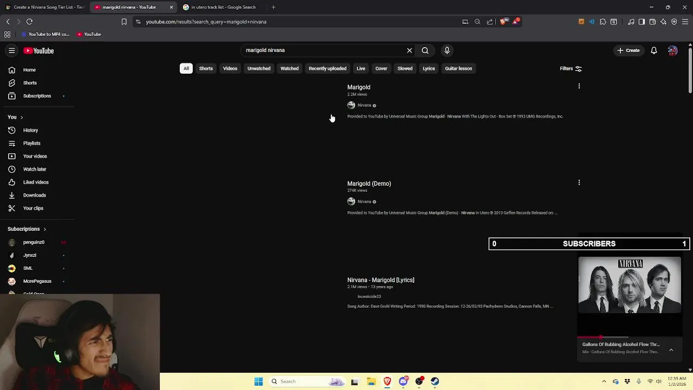Select the Live filter chip
693x390 pixels.
pyautogui.click(x=361, y=69)
